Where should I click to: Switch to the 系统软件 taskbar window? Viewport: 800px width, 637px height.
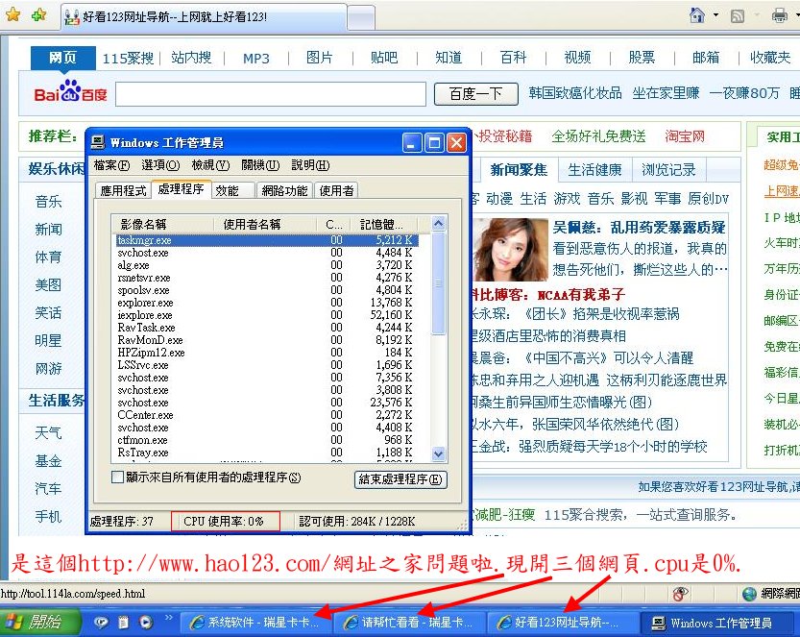(x=255, y=623)
